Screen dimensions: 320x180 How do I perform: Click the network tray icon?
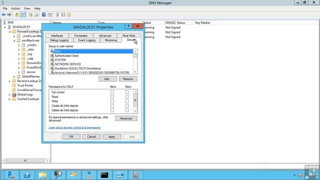coord(300,175)
